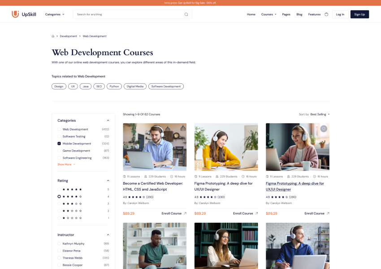Uncheck the Mobile Development checkbox

[59, 143]
